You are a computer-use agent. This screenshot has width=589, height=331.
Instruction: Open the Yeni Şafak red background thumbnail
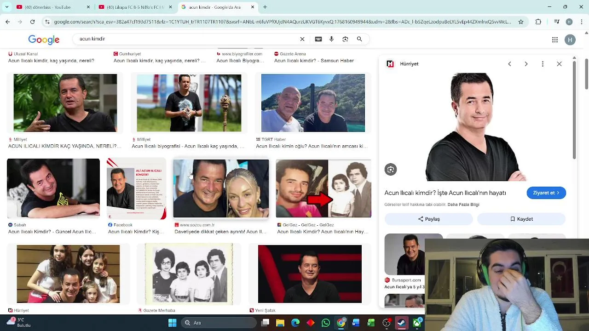(310, 274)
